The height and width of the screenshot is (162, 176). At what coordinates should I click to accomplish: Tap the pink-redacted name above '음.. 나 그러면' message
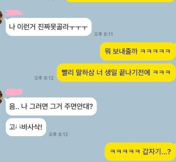tap(14, 92)
